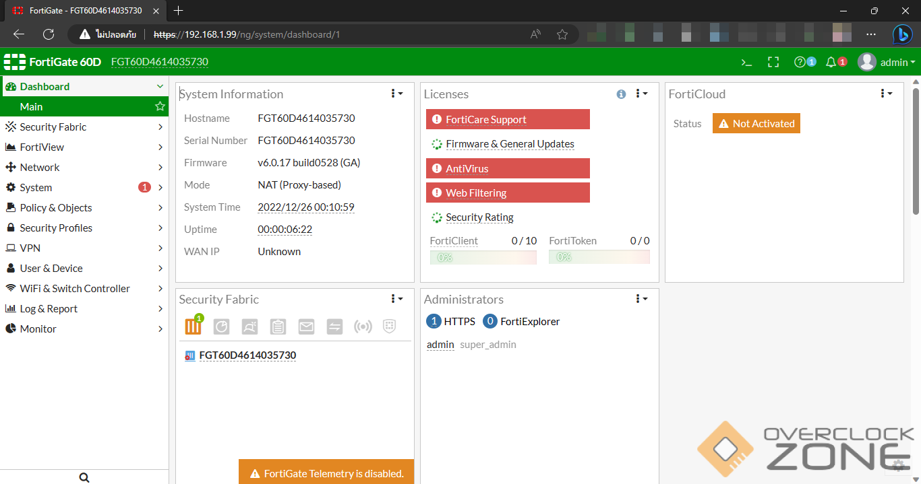
Task: Click FGT60D4614035730 device in Security Fabric
Action: 247,355
